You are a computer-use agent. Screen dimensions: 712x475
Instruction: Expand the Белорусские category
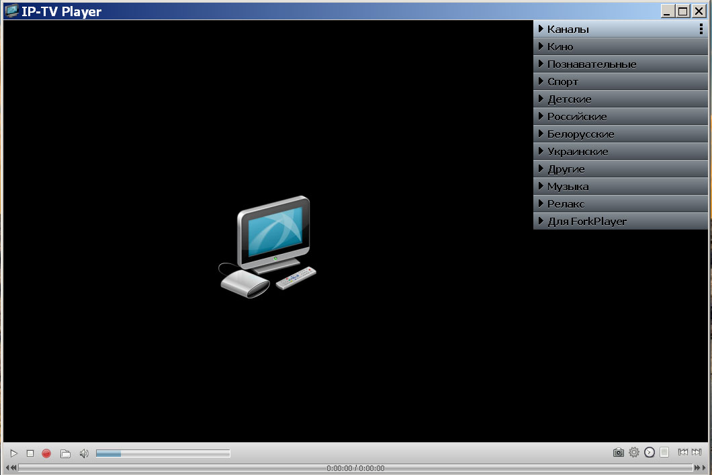click(620, 134)
